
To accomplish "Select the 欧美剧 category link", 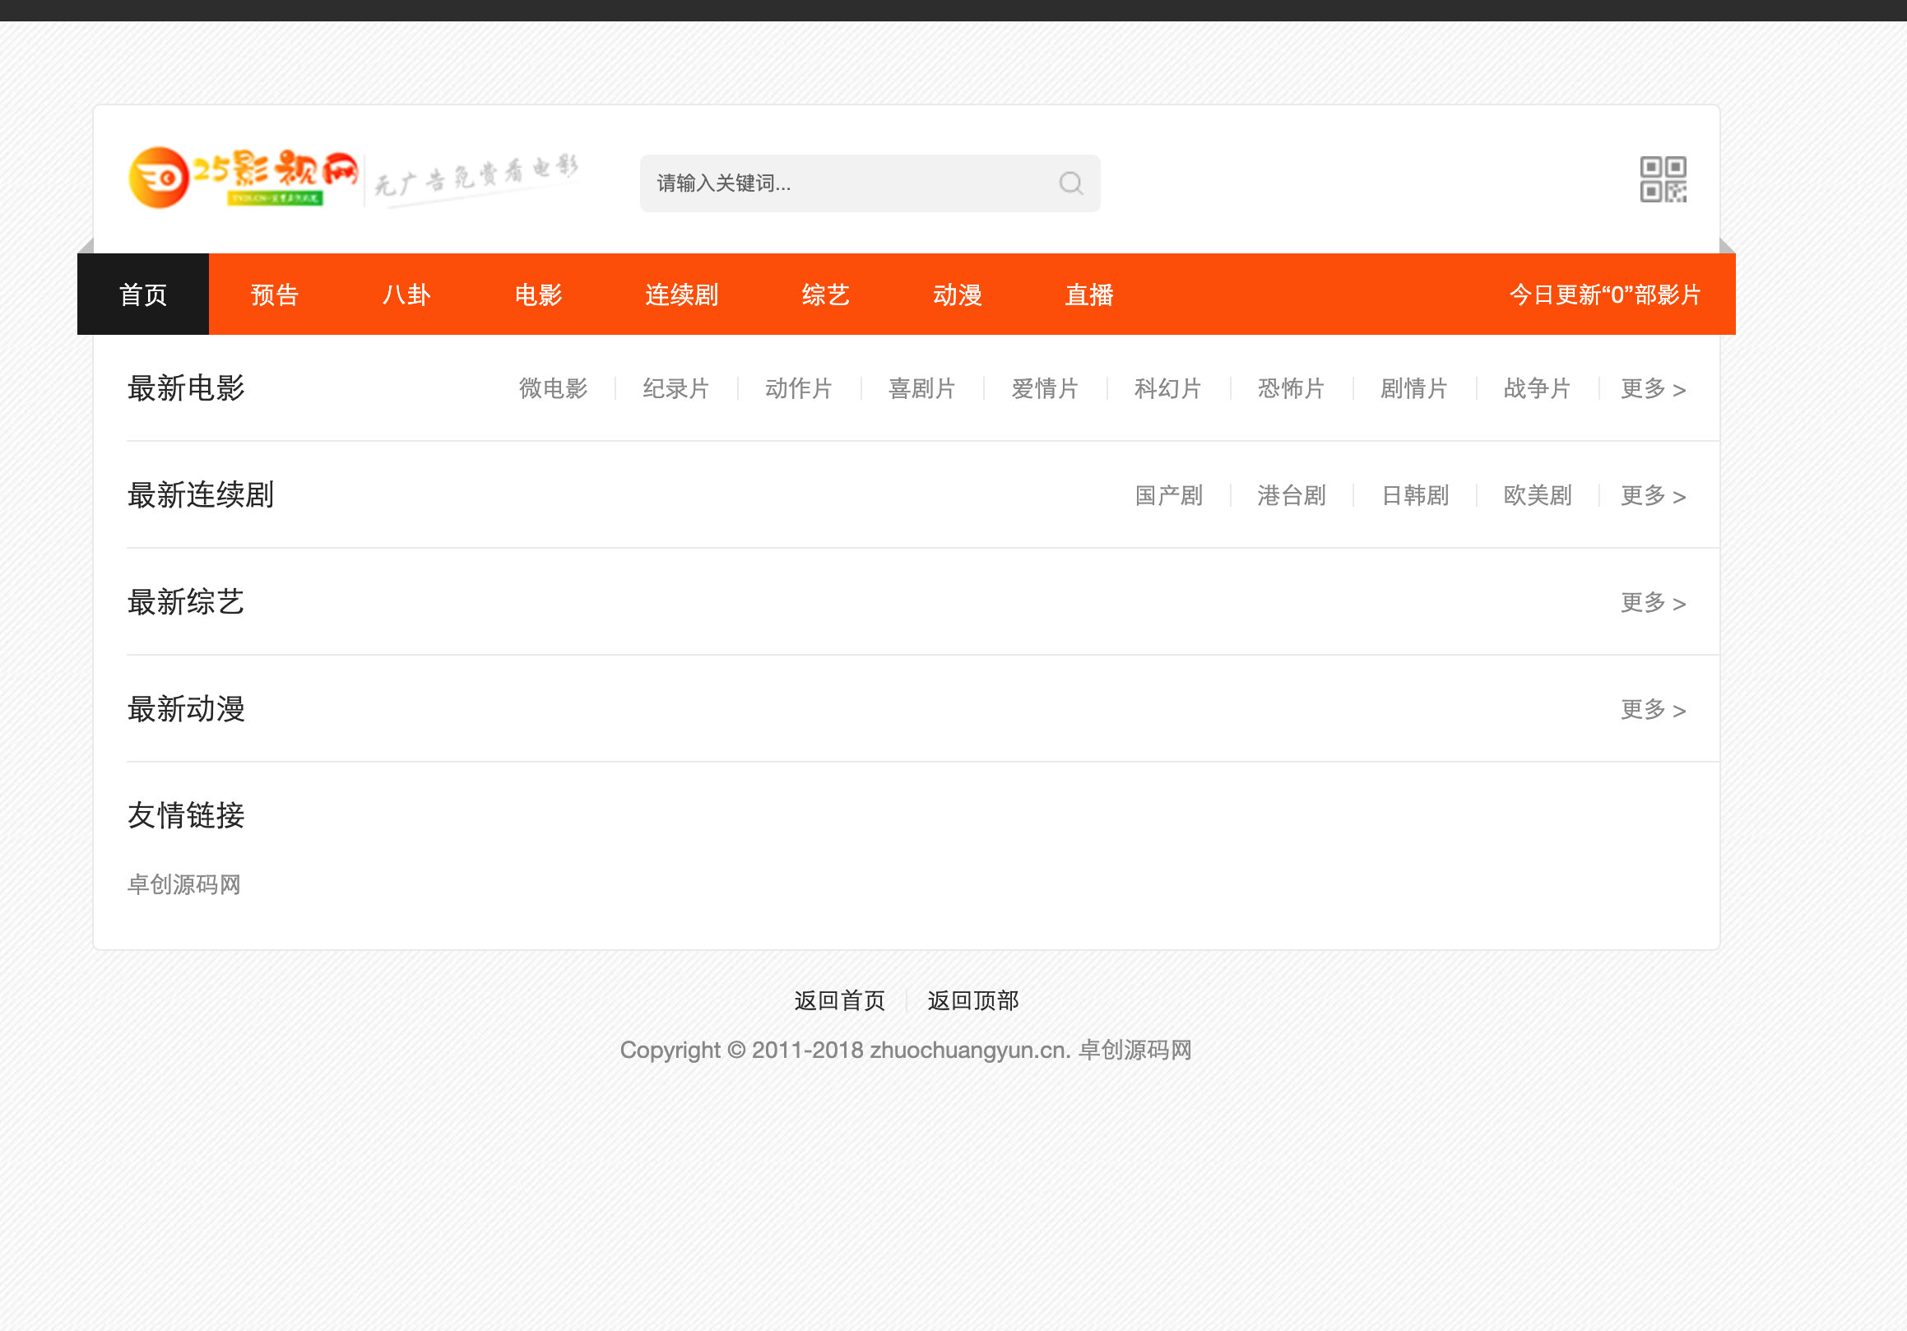I will (x=1538, y=496).
